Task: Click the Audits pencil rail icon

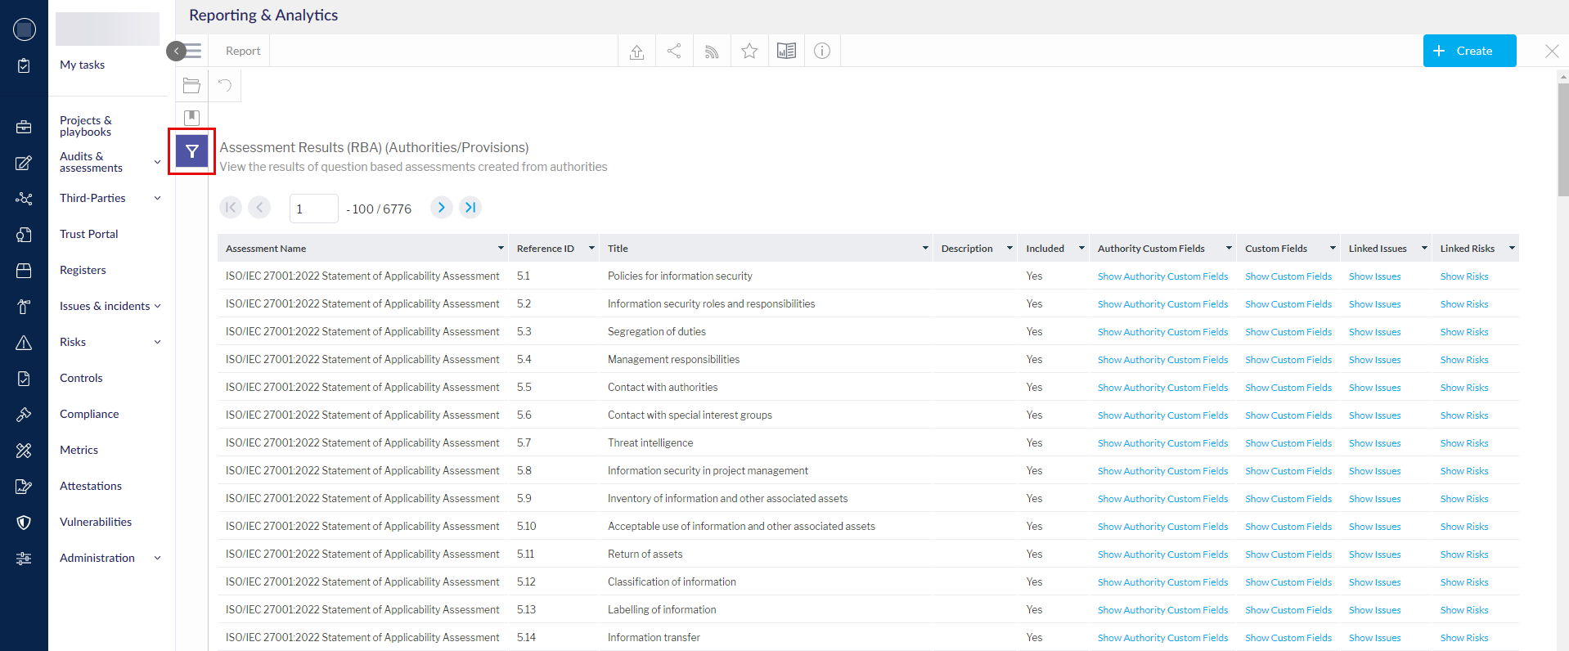Action: coord(24,163)
